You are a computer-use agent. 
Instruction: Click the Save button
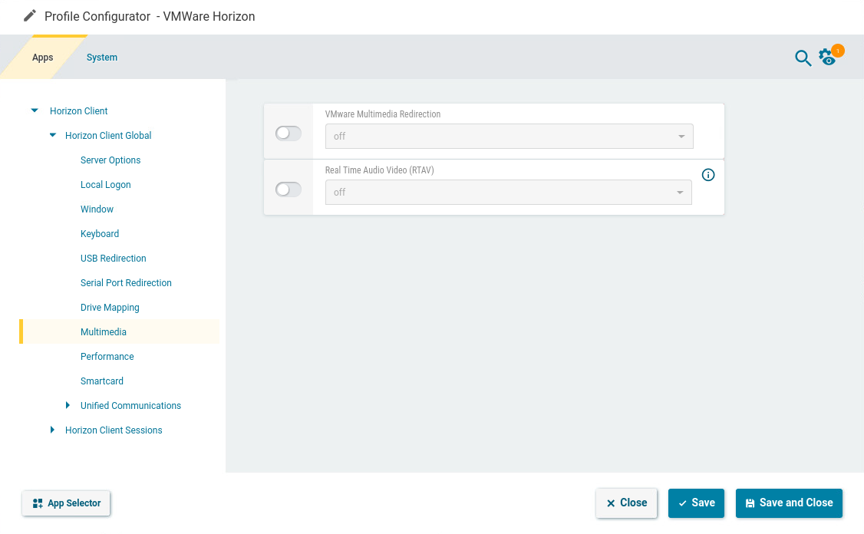(696, 503)
